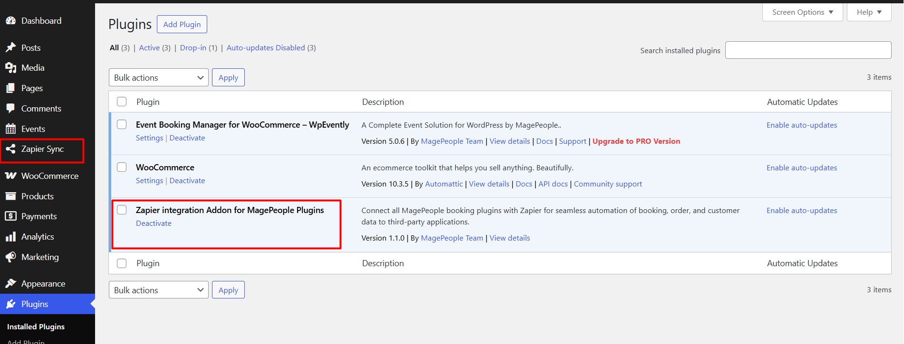Click the Zapier Sync share icon
The image size is (904, 344).
click(10, 149)
